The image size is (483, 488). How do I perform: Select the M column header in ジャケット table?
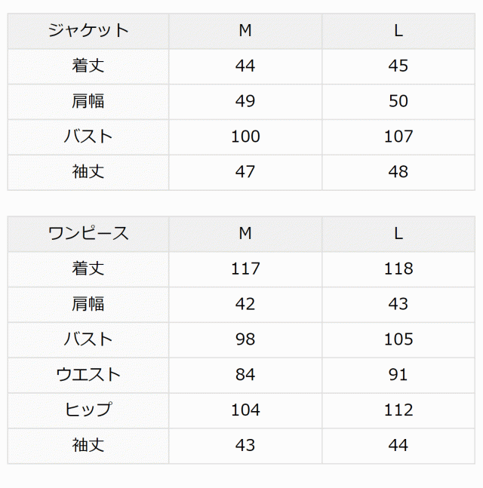pyautogui.click(x=245, y=31)
